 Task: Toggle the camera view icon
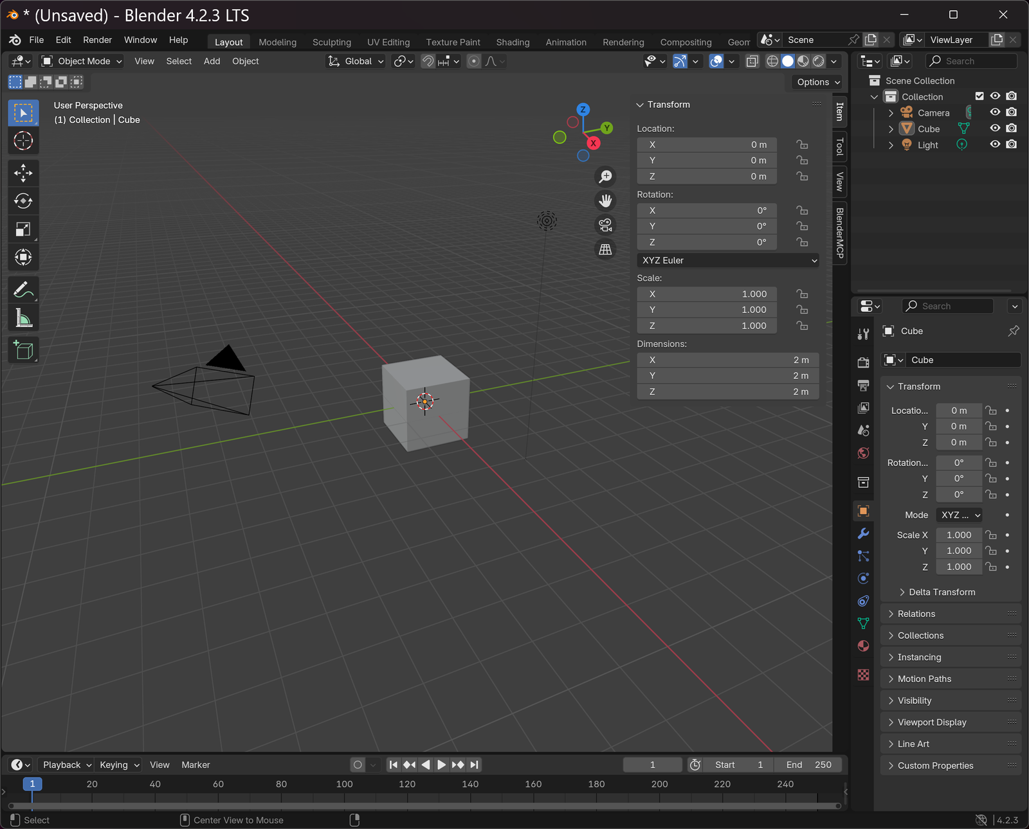pos(605,225)
